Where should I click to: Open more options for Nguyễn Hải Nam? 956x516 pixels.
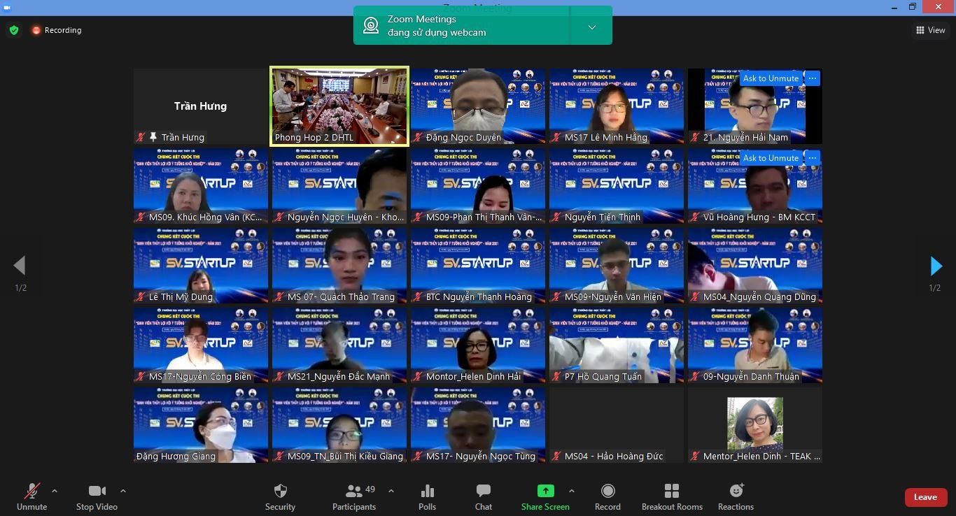[x=812, y=78]
